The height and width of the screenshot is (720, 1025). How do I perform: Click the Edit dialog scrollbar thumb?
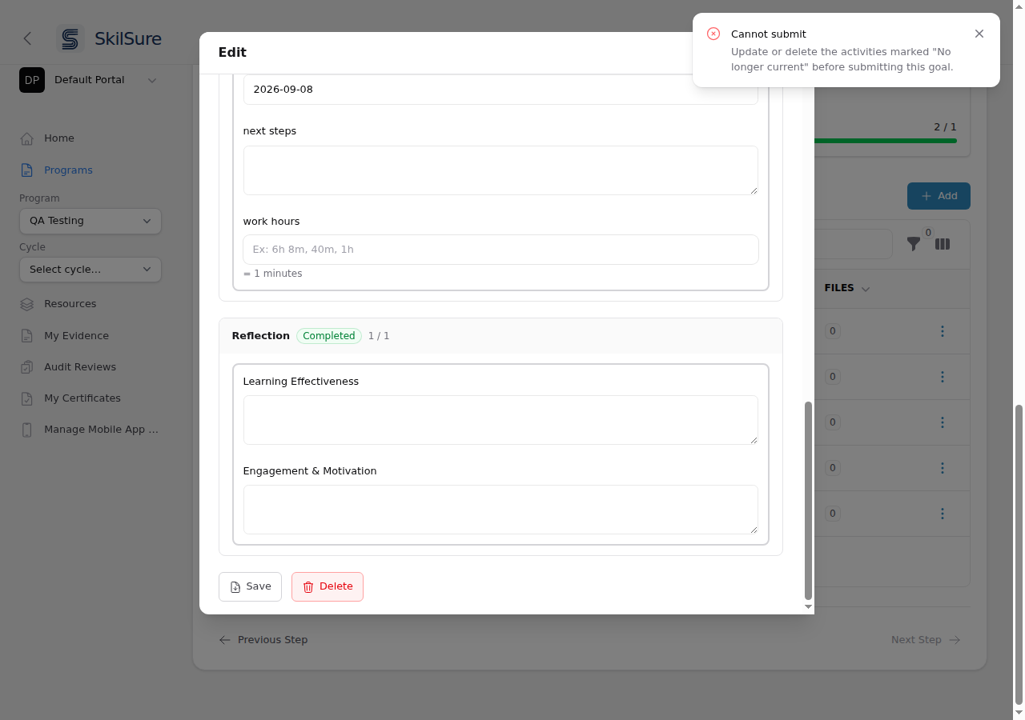(x=808, y=501)
